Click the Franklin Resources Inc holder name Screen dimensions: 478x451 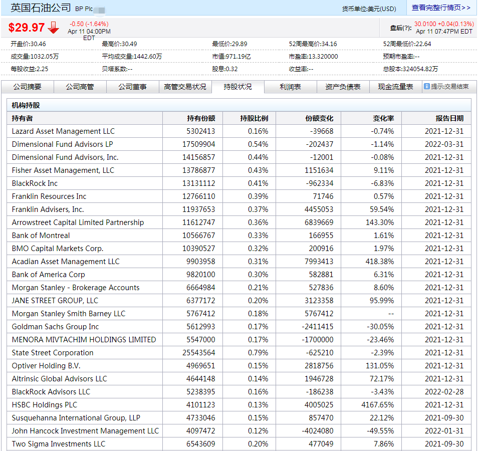[49, 196]
